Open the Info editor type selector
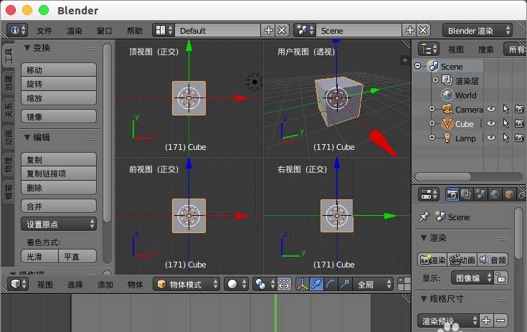 pos(17,31)
